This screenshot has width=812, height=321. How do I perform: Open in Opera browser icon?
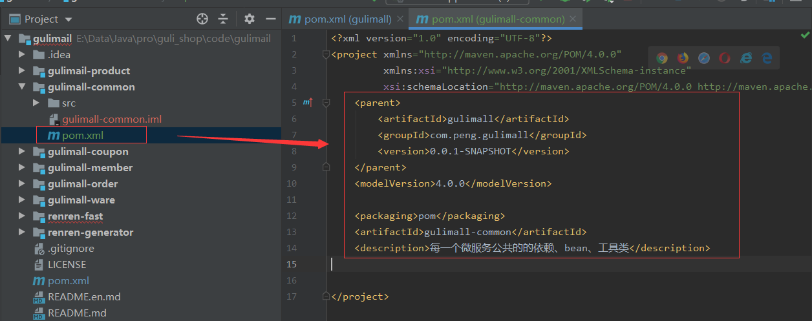(725, 58)
